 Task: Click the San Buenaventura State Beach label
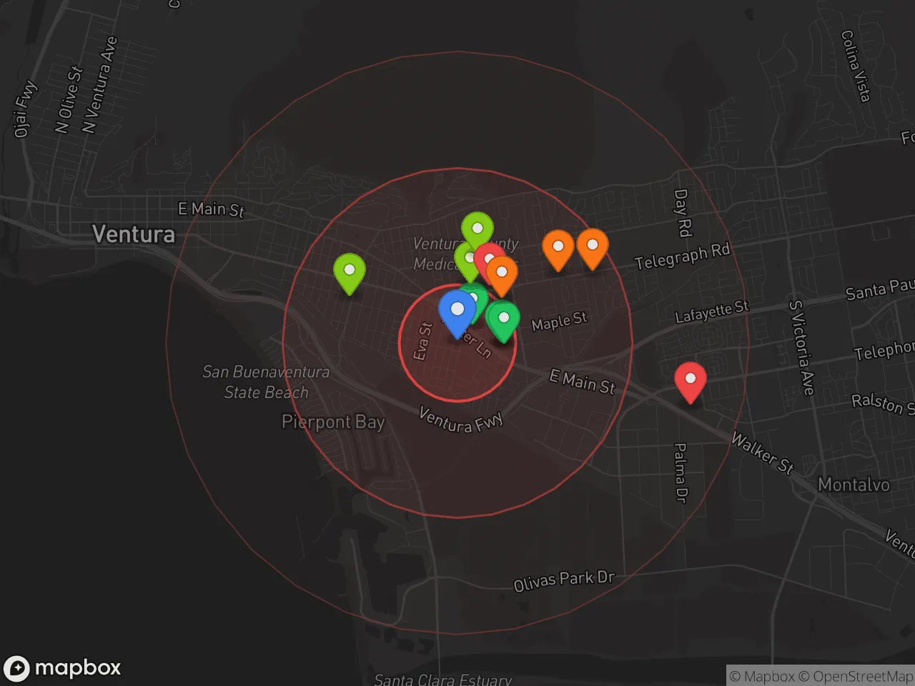pos(266,382)
